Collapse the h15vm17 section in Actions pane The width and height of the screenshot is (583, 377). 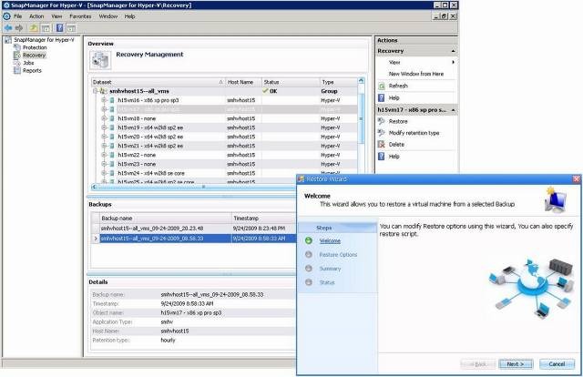[454, 110]
